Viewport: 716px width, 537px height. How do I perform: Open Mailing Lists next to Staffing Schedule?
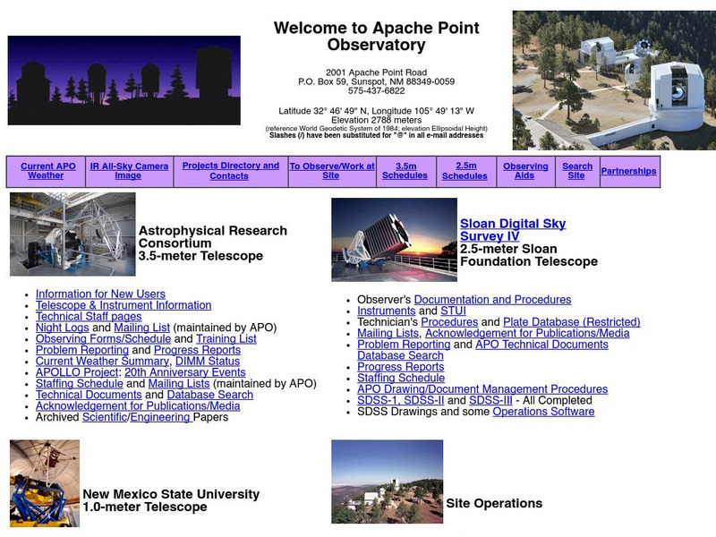coord(179,384)
